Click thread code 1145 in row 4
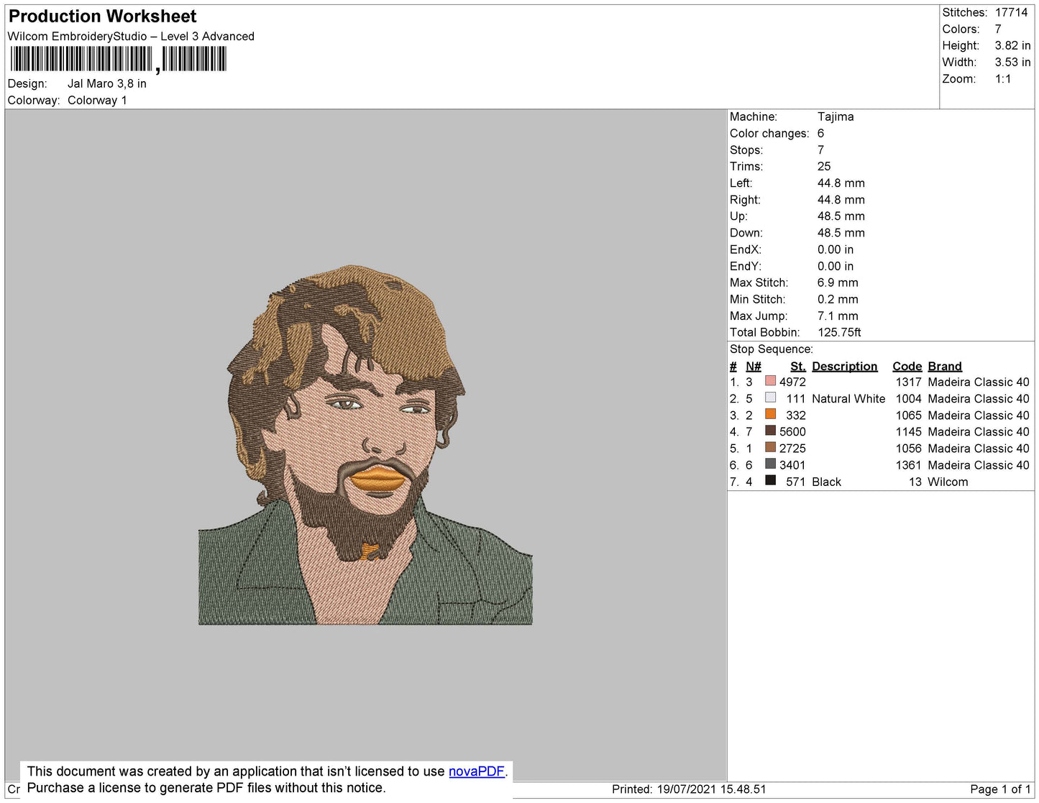 tap(909, 431)
